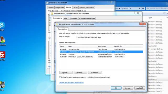The height and width of the screenshot is (94, 168).
Task: Click the Annuler button
Action: click(x=128, y=88)
